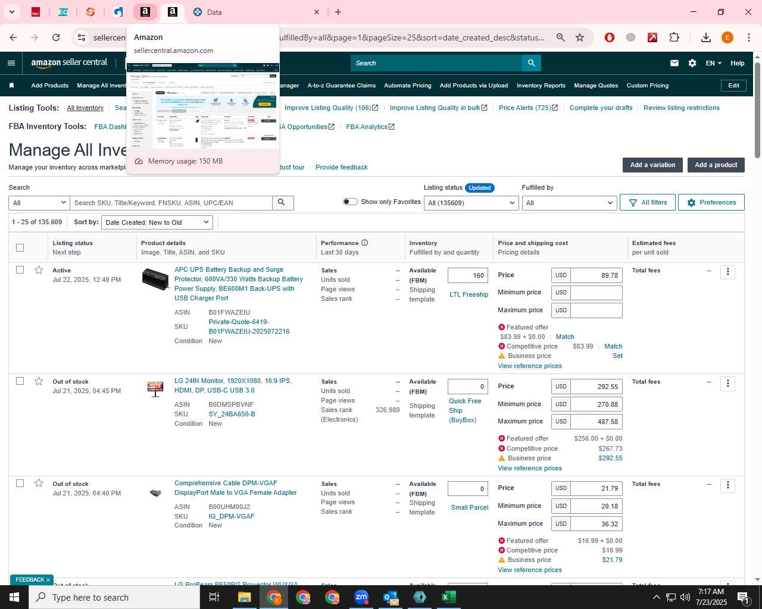This screenshot has width=762, height=609.
Task: Open Listing status All (135609) dropdown
Action: pyautogui.click(x=471, y=203)
